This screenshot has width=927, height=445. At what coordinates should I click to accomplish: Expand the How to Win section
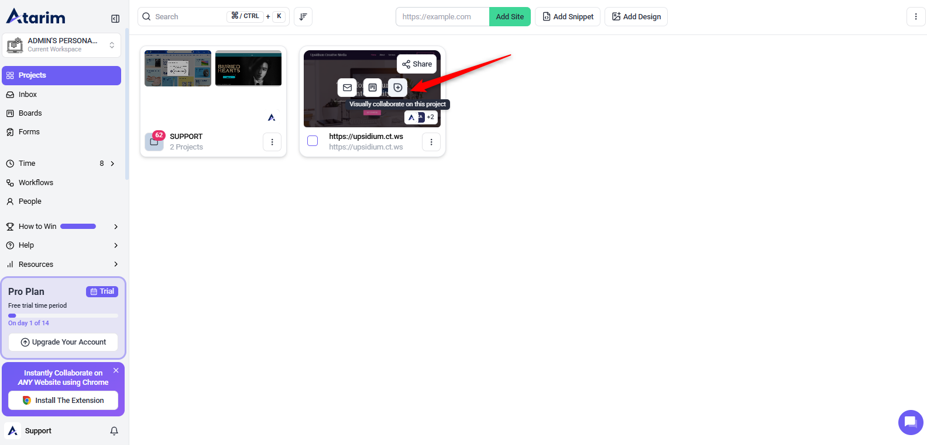point(116,227)
